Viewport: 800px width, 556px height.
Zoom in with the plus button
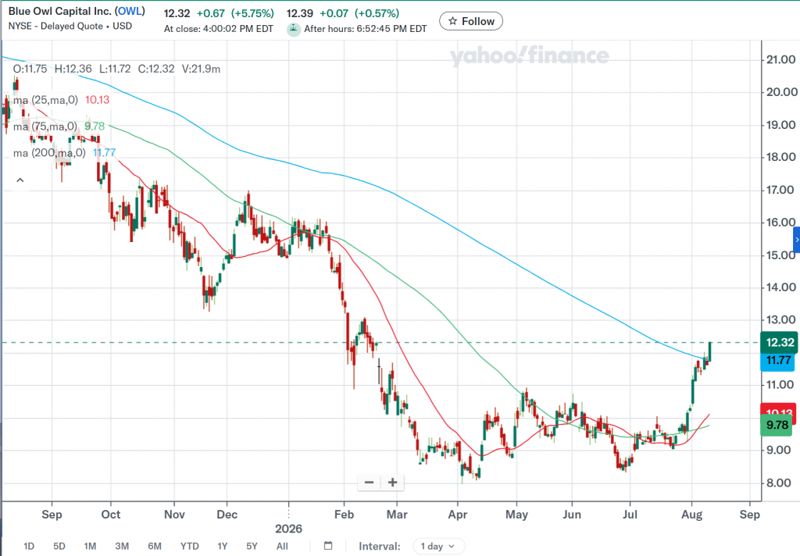pyautogui.click(x=392, y=482)
